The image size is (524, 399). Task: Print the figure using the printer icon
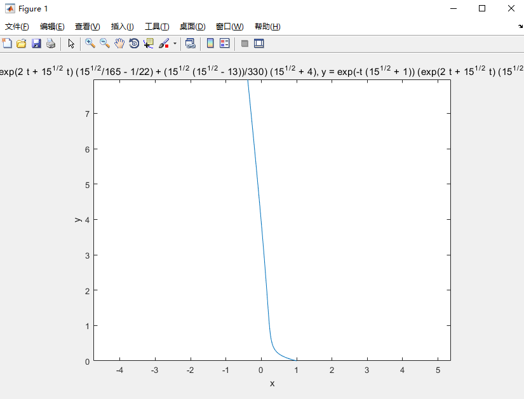point(51,43)
